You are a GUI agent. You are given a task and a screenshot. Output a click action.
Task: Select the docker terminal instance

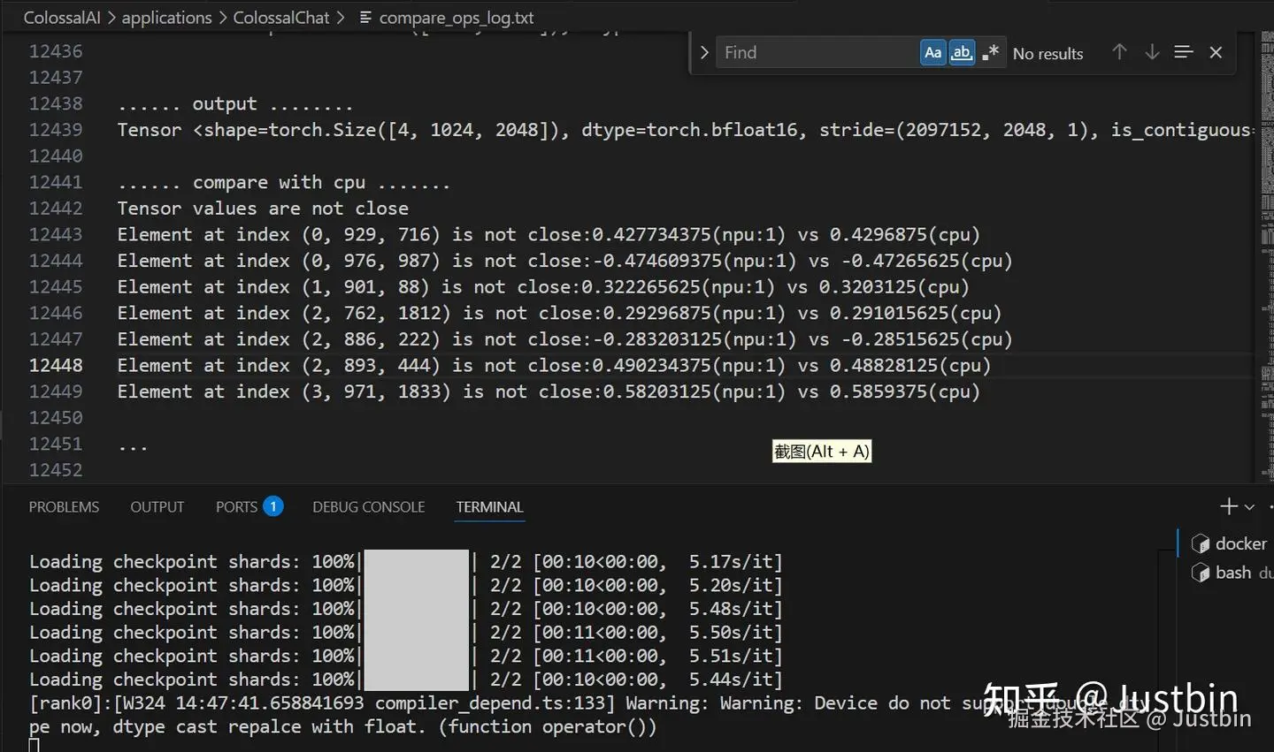(x=1229, y=543)
